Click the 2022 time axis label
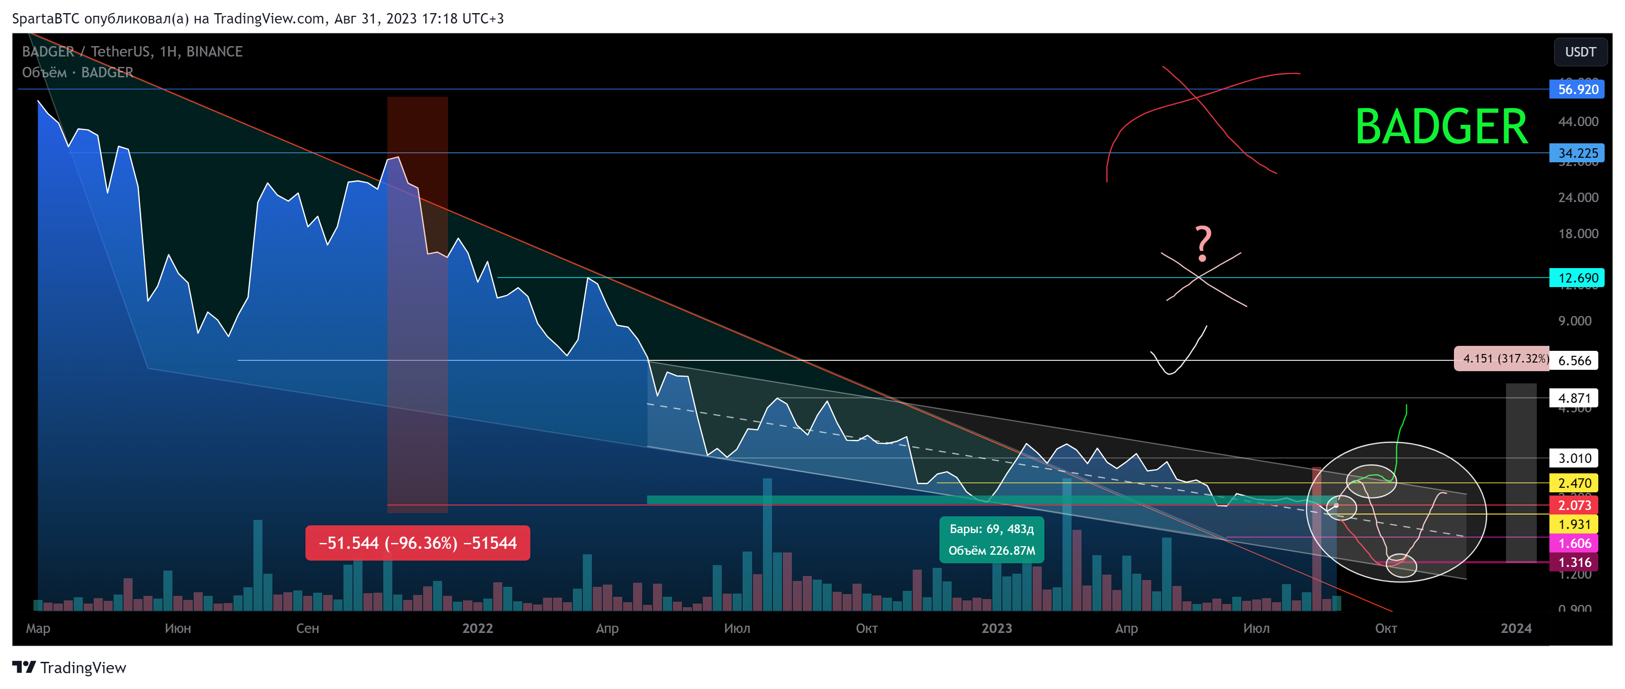The height and width of the screenshot is (689, 1625). click(x=477, y=628)
